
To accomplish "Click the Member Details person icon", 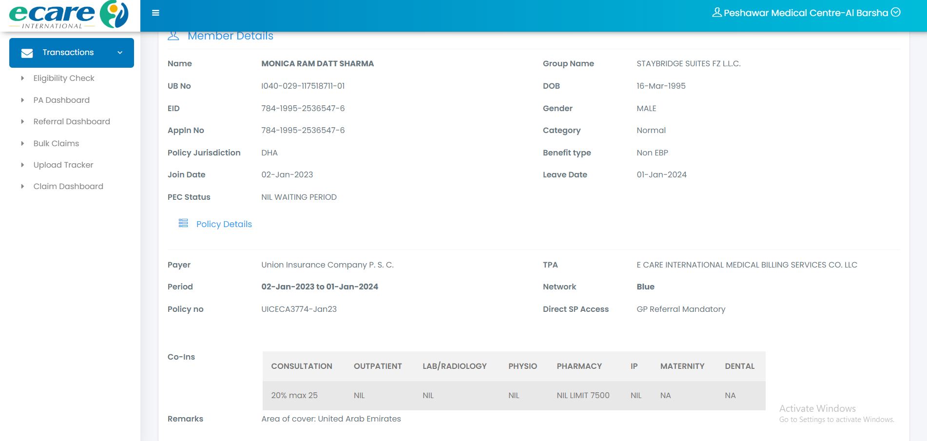I will (x=173, y=36).
